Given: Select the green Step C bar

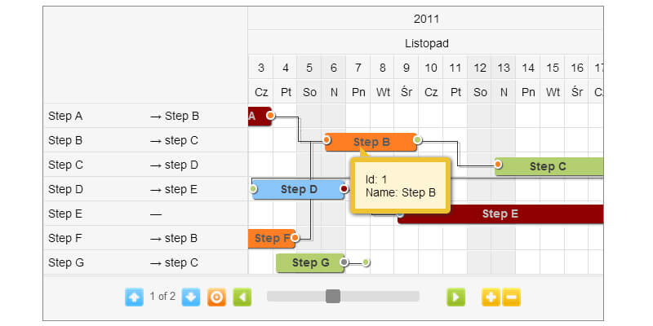Looking at the screenshot, I should [547, 166].
